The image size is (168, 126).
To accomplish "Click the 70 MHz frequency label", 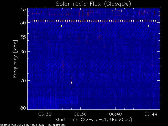I will click(23, 81).
